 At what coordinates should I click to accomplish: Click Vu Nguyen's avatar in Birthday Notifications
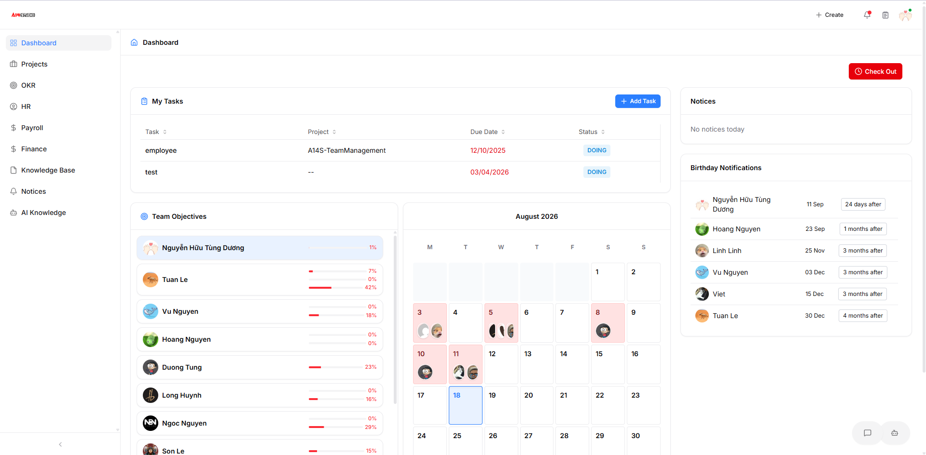[702, 272]
